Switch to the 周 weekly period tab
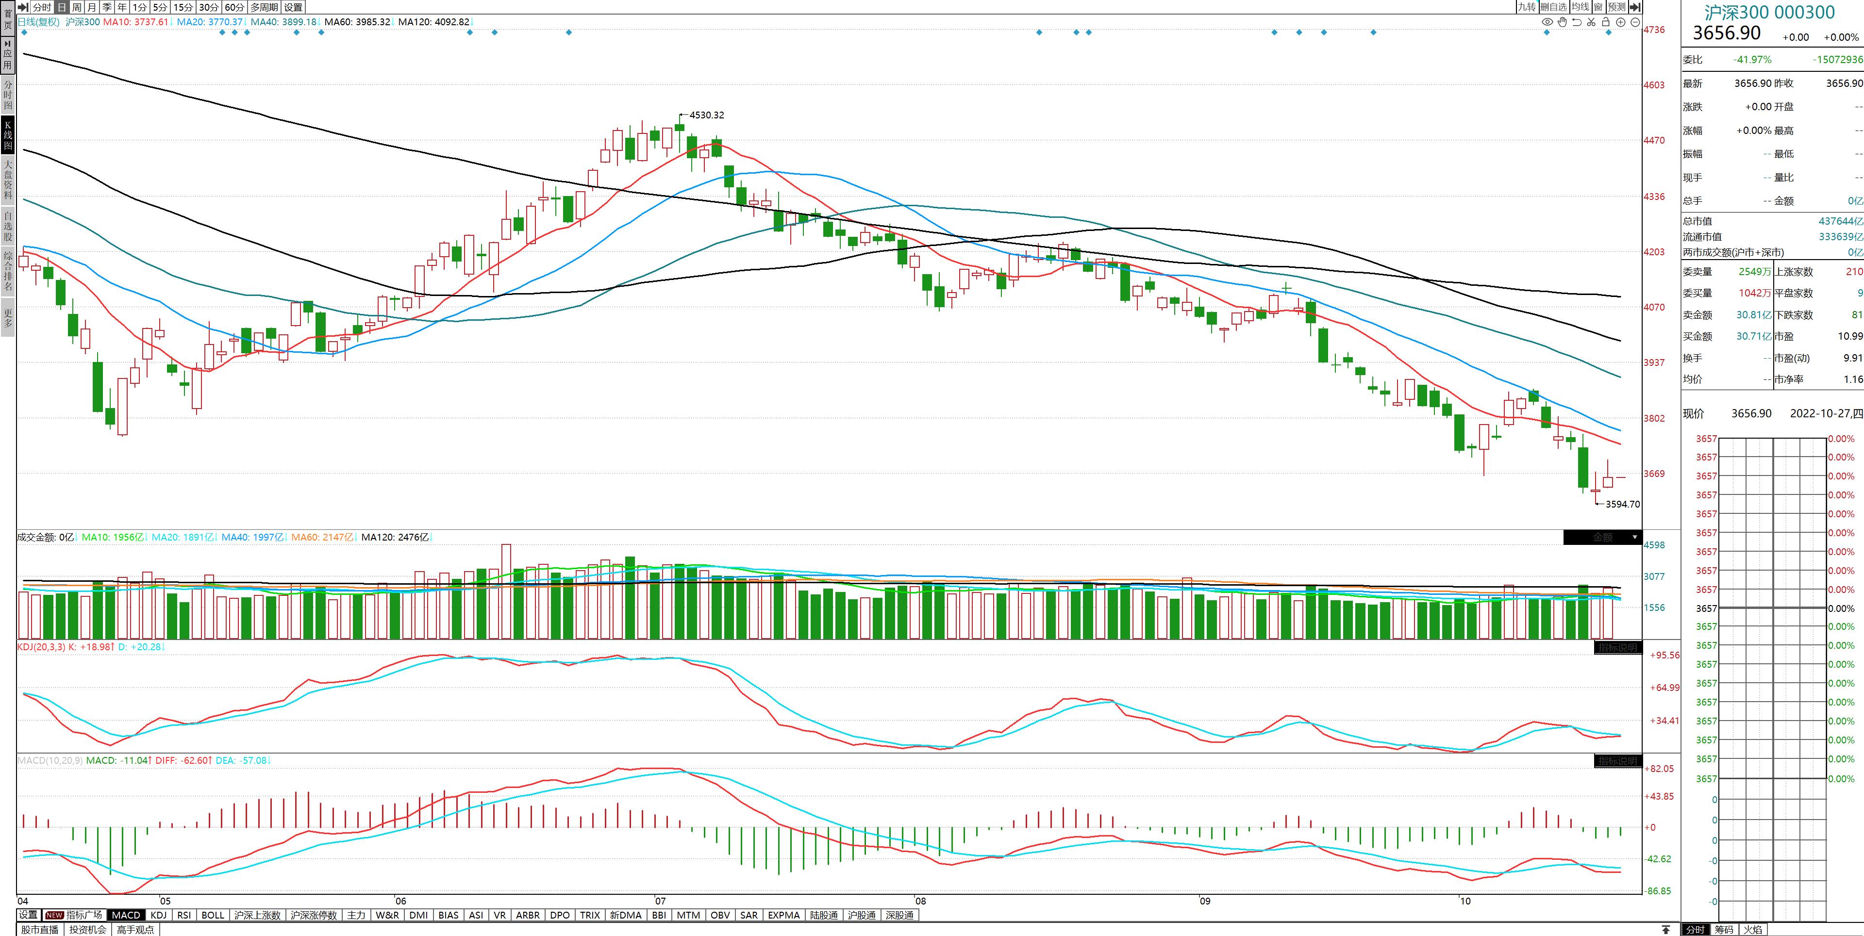The width and height of the screenshot is (1864, 936). tap(77, 7)
